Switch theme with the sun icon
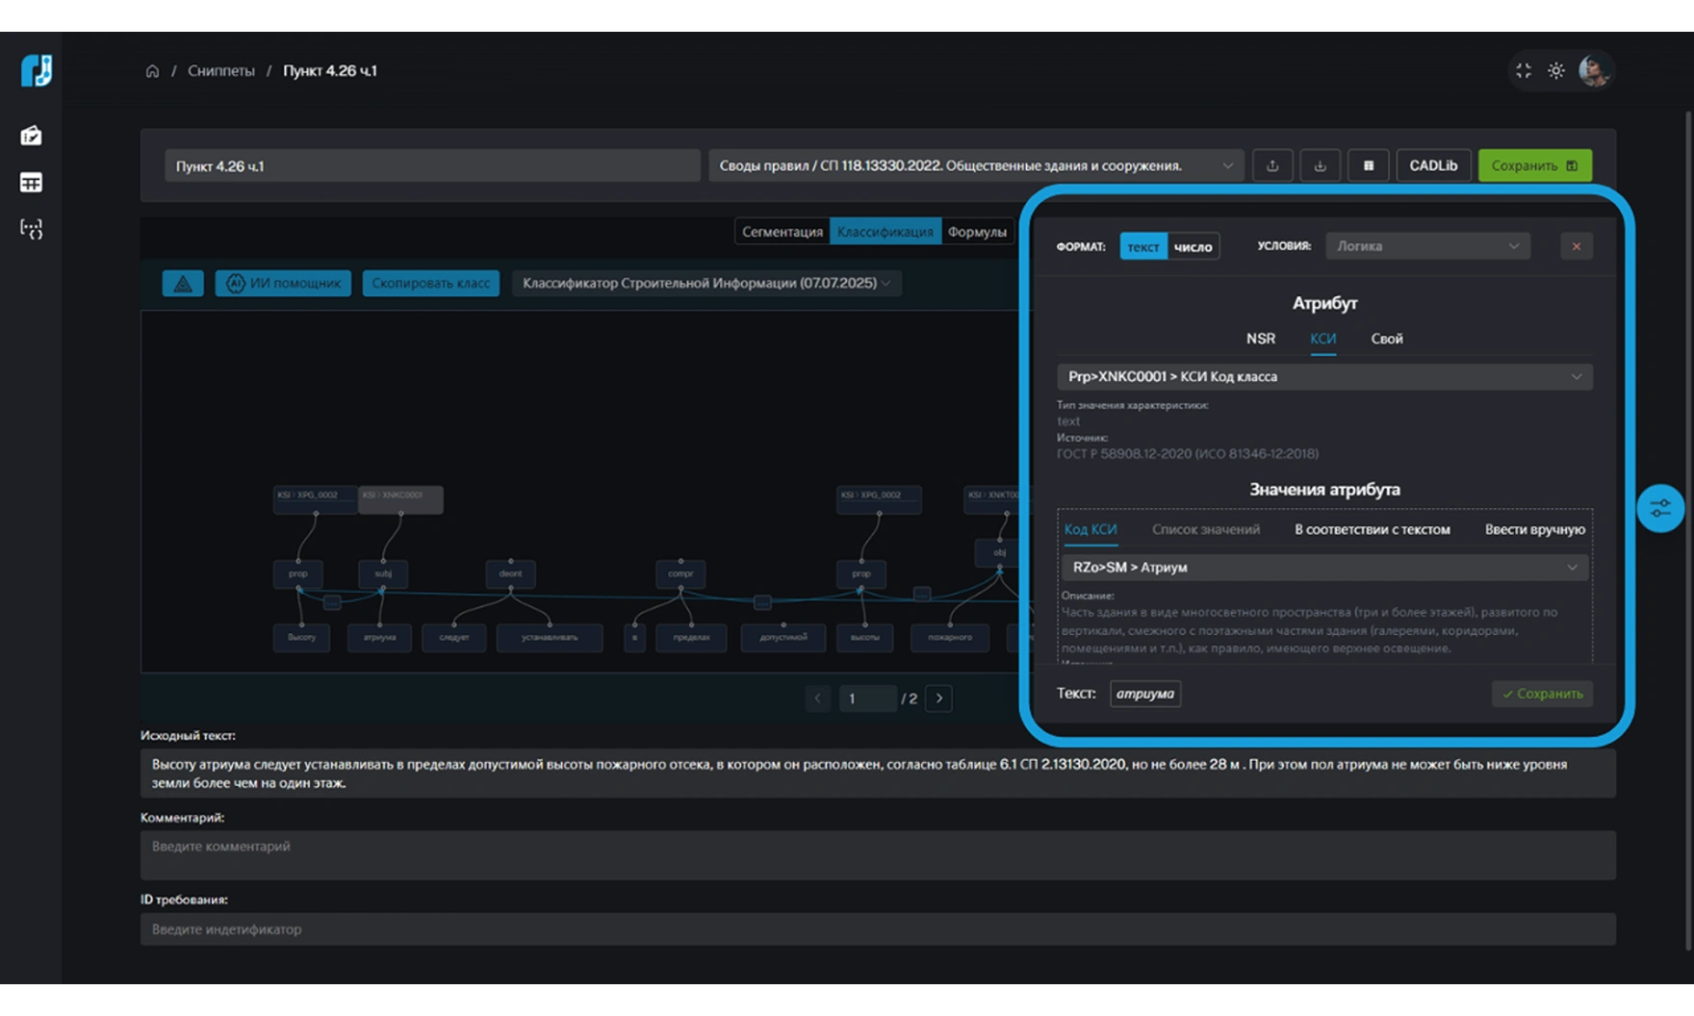Screen dimensions: 1694x1016 [1555, 71]
